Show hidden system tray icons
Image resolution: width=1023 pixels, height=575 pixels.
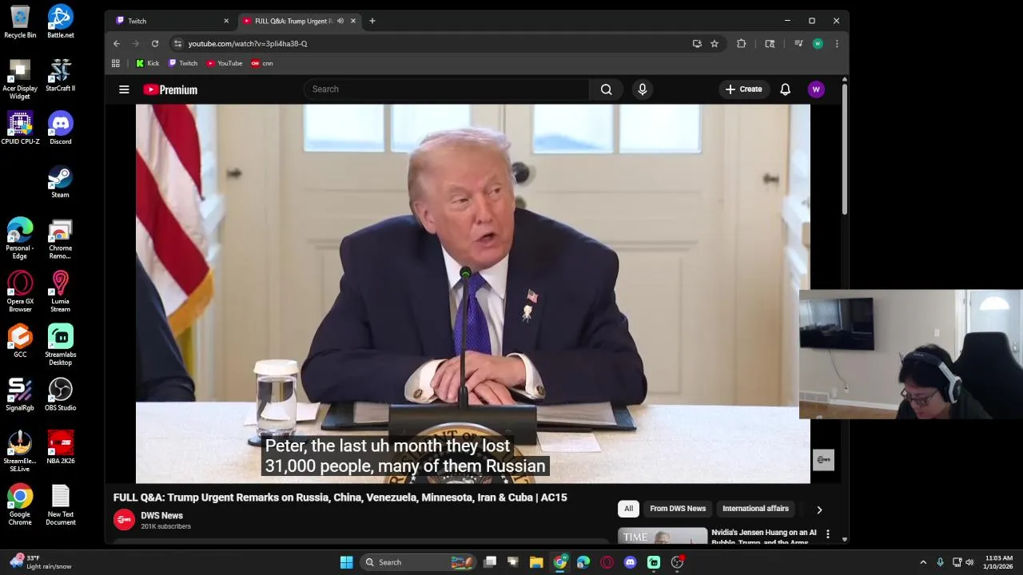pyautogui.click(x=923, y=562)
